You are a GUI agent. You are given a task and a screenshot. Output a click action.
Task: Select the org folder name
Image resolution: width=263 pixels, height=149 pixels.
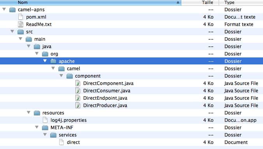54,54
